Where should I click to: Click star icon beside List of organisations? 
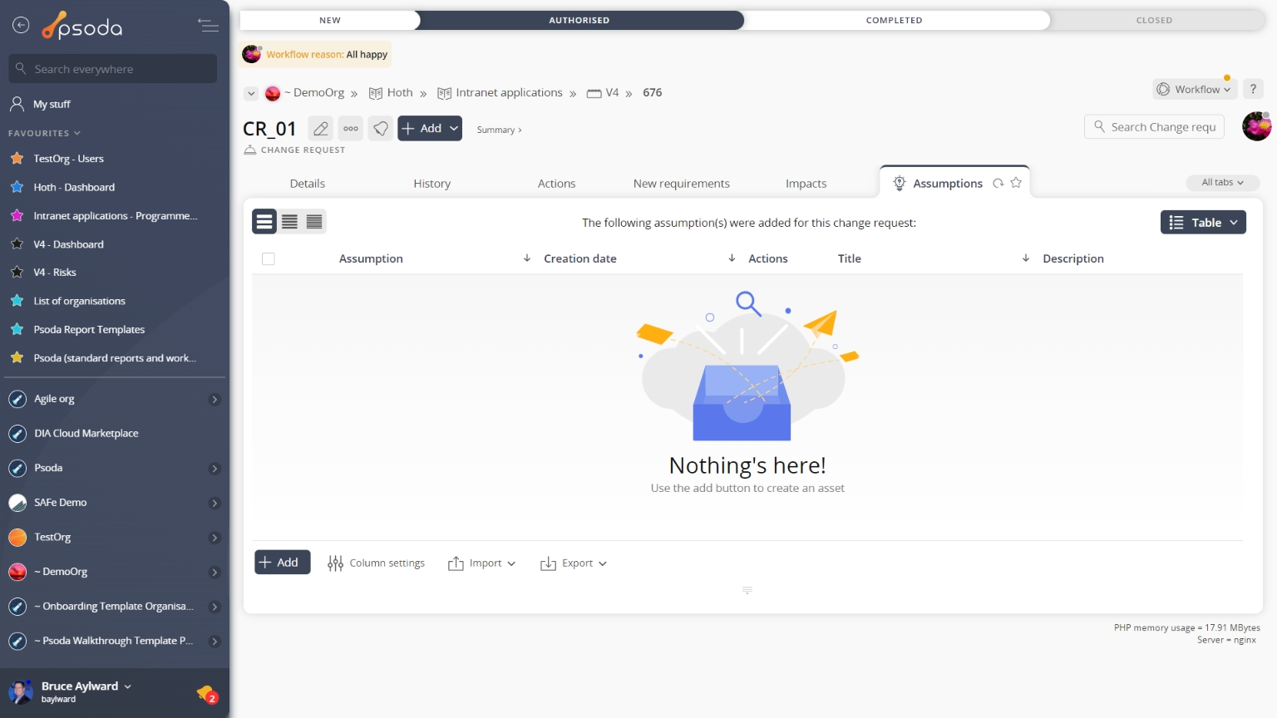tap(17, 301)
